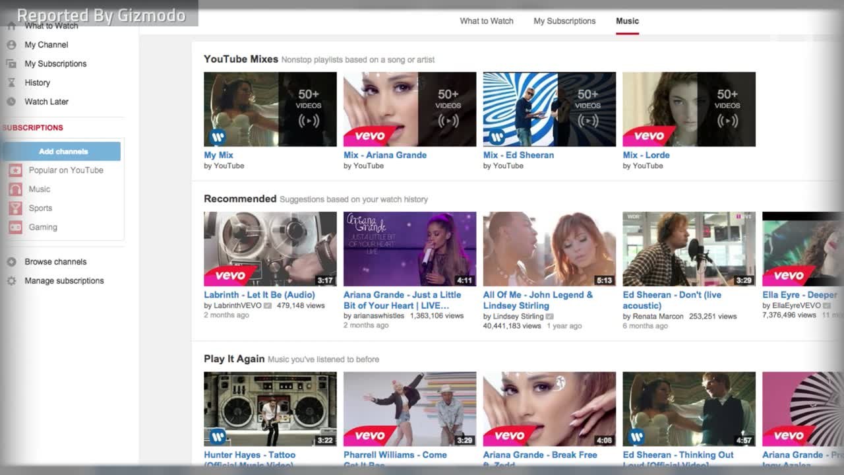The width and height of the screenshot is (844, 475).
Task: Open Mix - Lorde title link
Action: [x=646, y=155]
